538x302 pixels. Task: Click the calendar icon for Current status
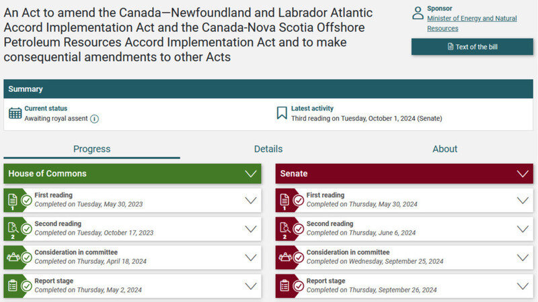15,113
